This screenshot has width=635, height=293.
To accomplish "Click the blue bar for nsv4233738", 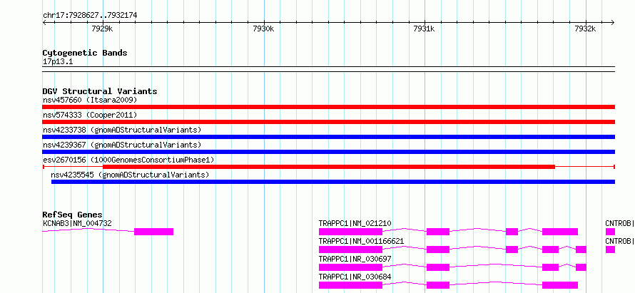I will point(328,137).
